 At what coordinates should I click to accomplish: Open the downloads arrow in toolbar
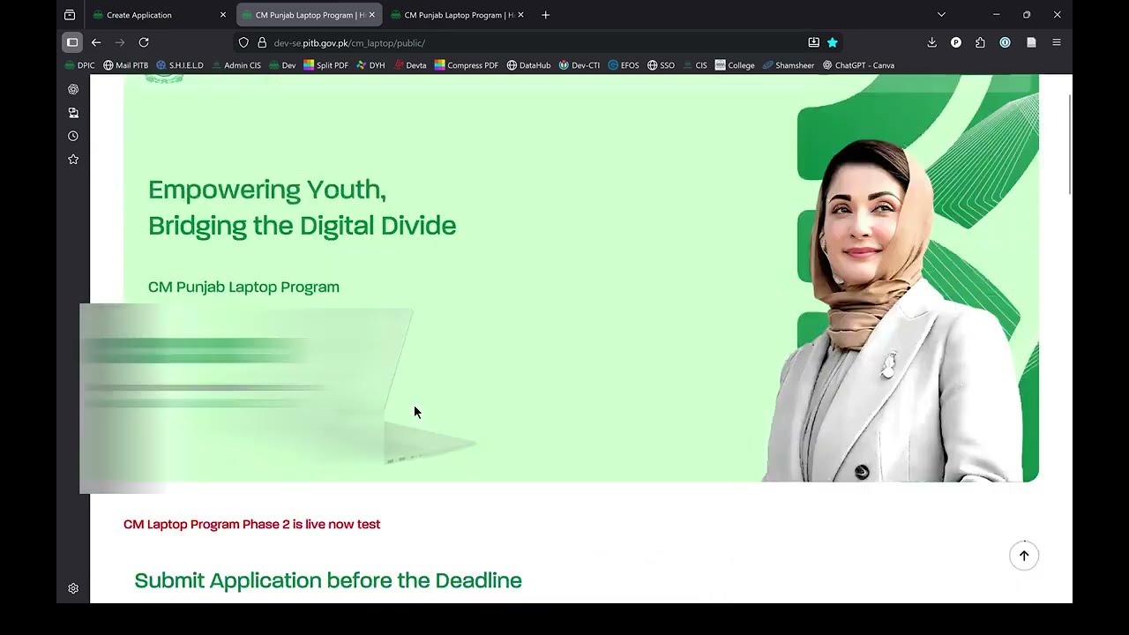tap(931, 42)
